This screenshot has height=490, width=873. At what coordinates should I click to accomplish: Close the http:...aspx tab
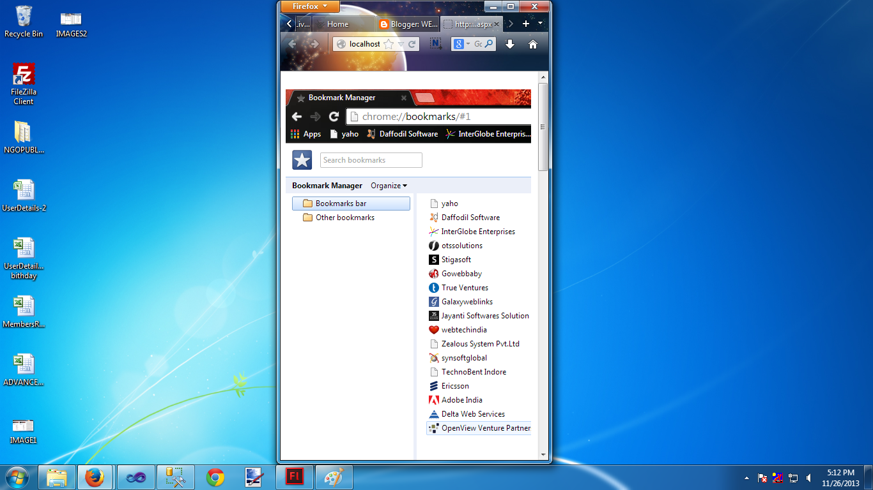[x=497, y=24]
